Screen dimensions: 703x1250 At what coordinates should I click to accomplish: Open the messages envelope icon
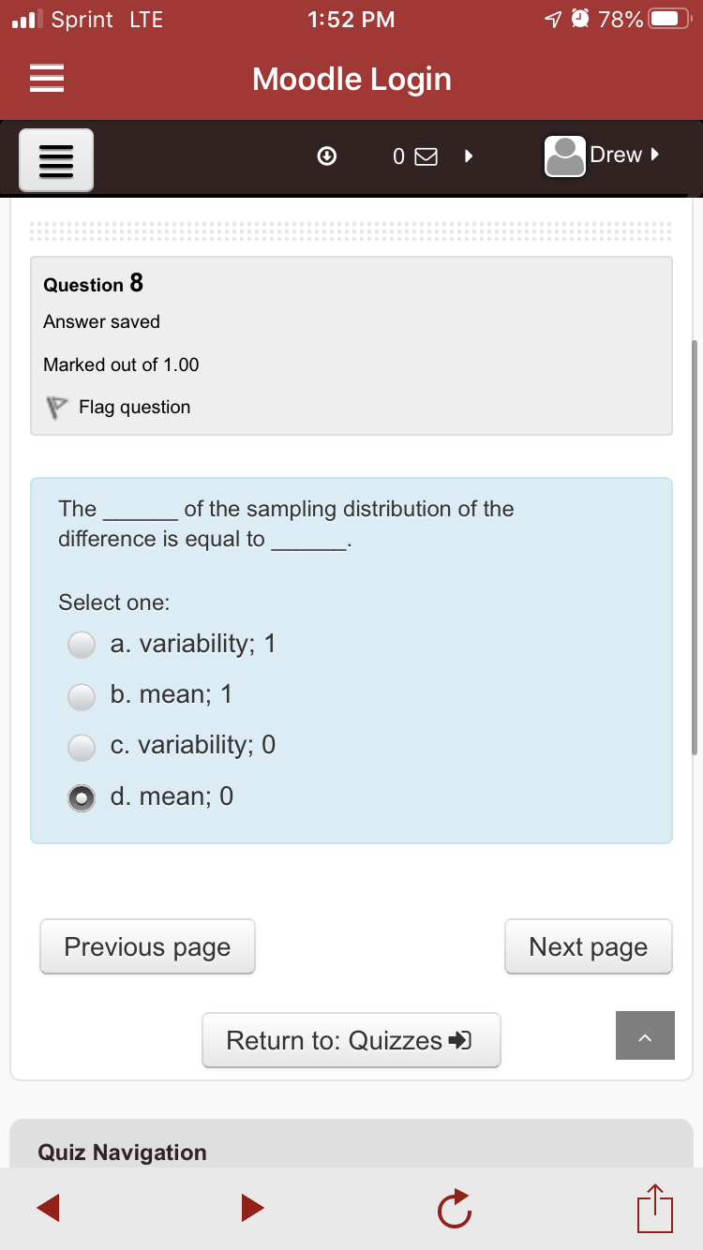[425, 157]
